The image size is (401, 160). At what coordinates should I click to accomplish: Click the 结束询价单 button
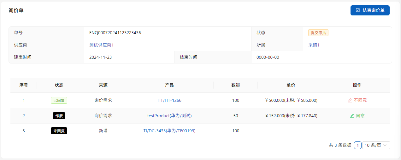[x=370, y=10]
